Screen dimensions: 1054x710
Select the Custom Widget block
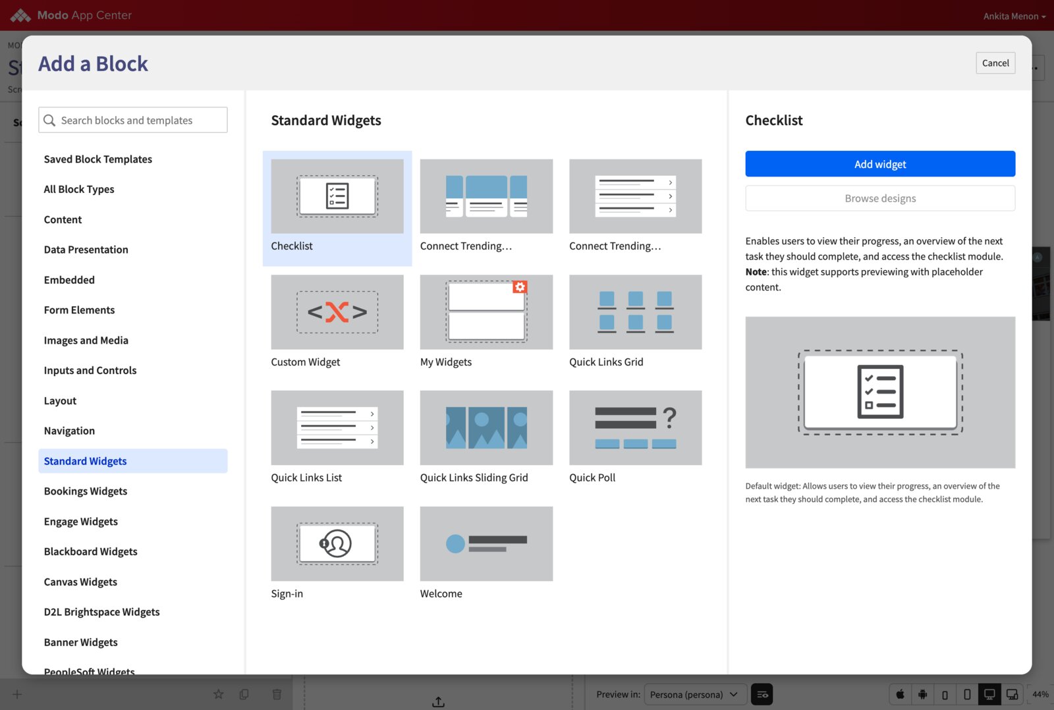(337, 312)
